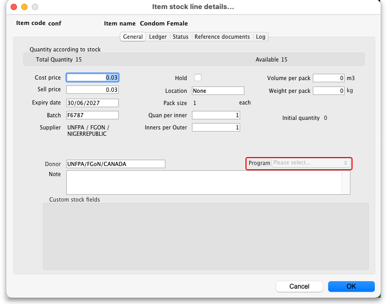This screenshot has width=387, height=304.
Task: Focus the Sell price field
Action: tap(92, 90)
